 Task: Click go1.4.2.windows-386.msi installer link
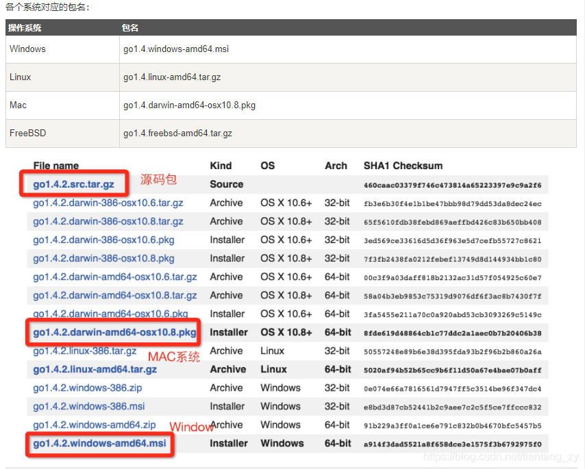[x=89, y=407]
